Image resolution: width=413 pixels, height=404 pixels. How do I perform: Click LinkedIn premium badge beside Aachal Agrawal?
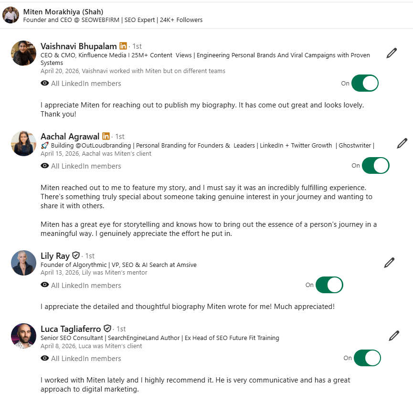(x=106, y=137)
